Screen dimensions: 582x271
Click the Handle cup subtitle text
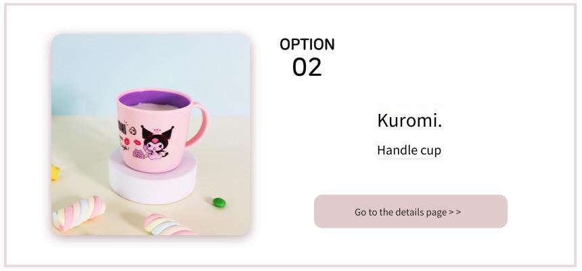pos(409,150)
